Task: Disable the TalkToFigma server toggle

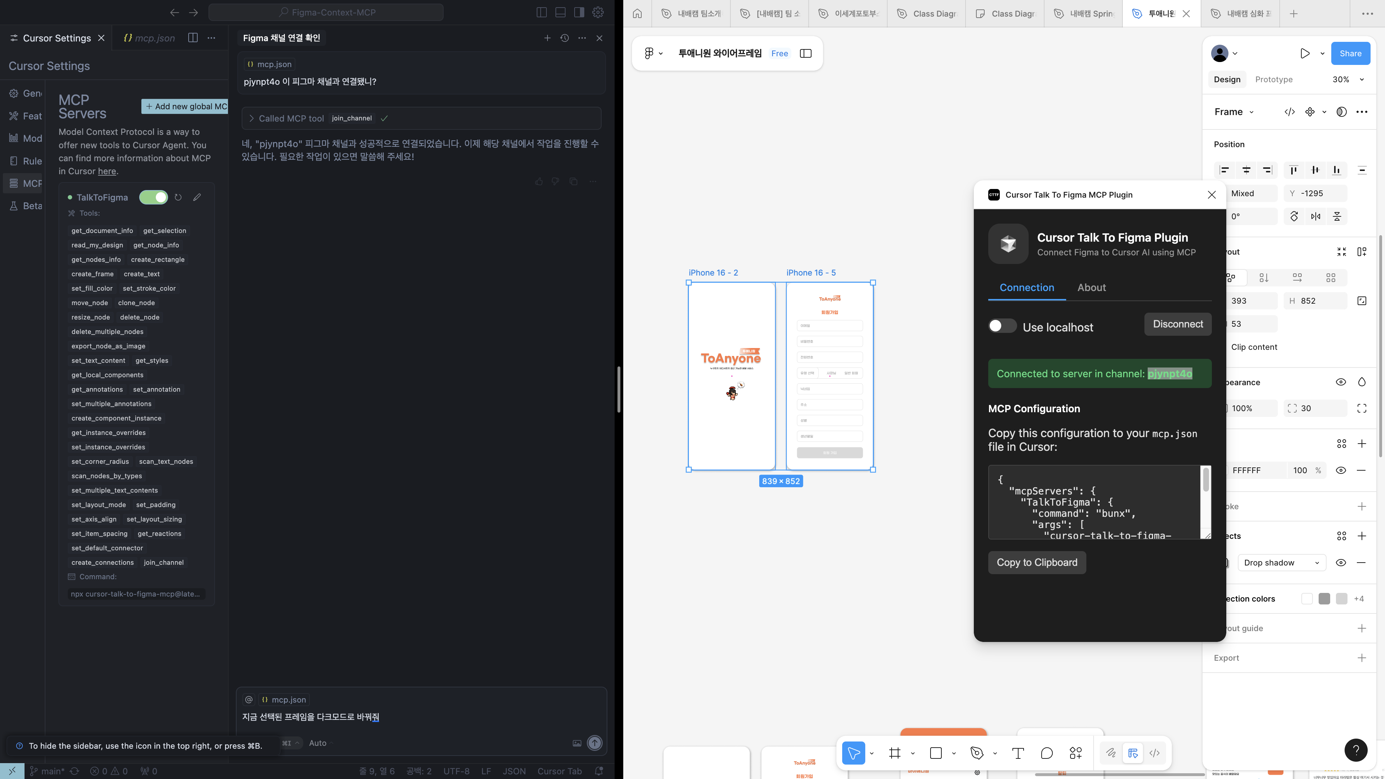Action: (x=153, y=197)
